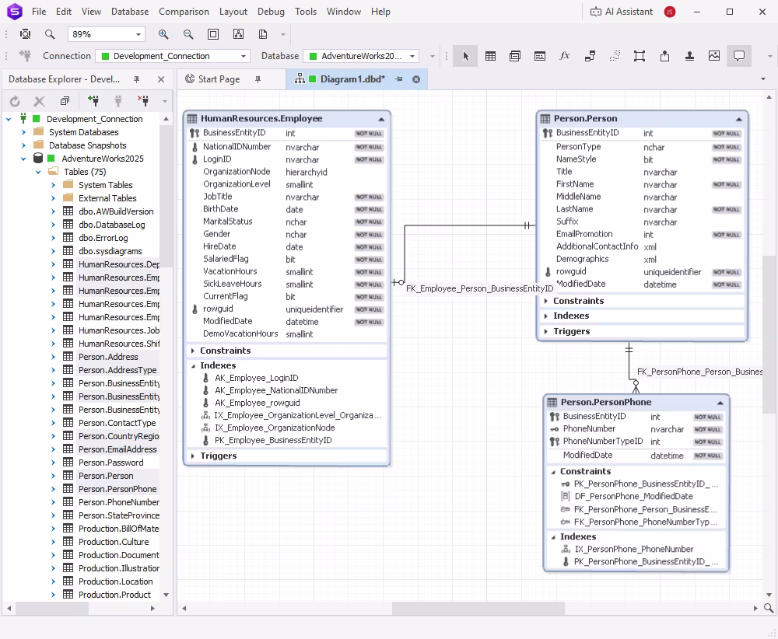Click the diagram horizontal scrollbar thumb
This screenshot has width=778, height=639.
pyautogui.click(x=478, y=608)
